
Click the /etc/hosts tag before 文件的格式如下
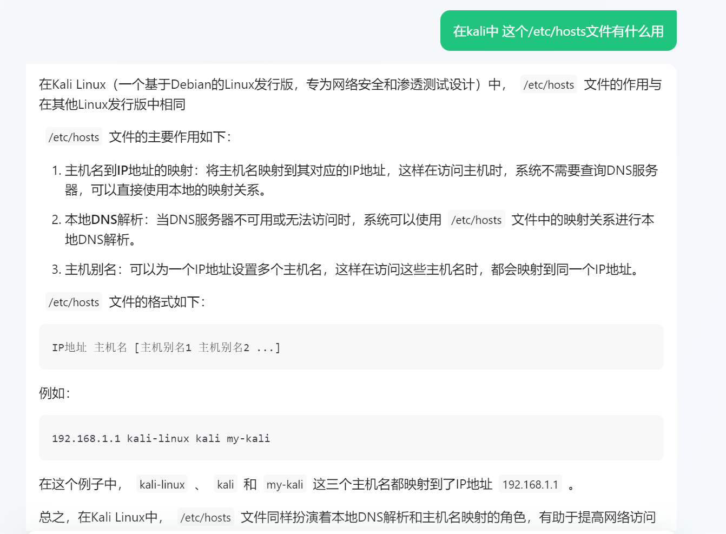(x=74, y=302)
